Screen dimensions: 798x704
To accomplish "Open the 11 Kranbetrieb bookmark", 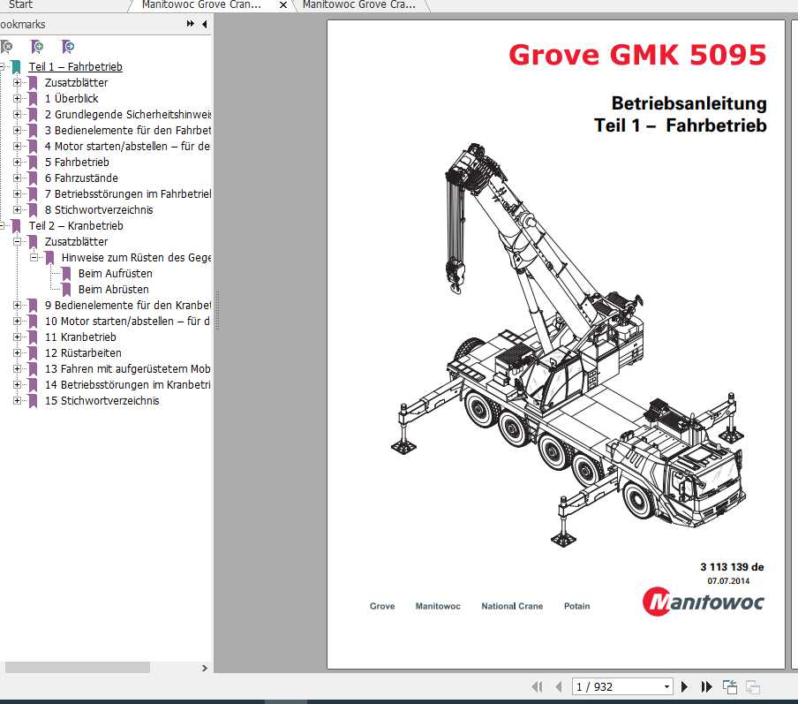I will [x=79, y=337].
